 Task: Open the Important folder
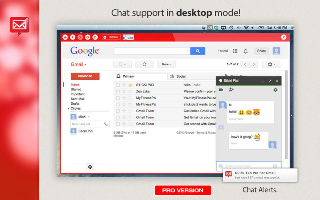78,94
